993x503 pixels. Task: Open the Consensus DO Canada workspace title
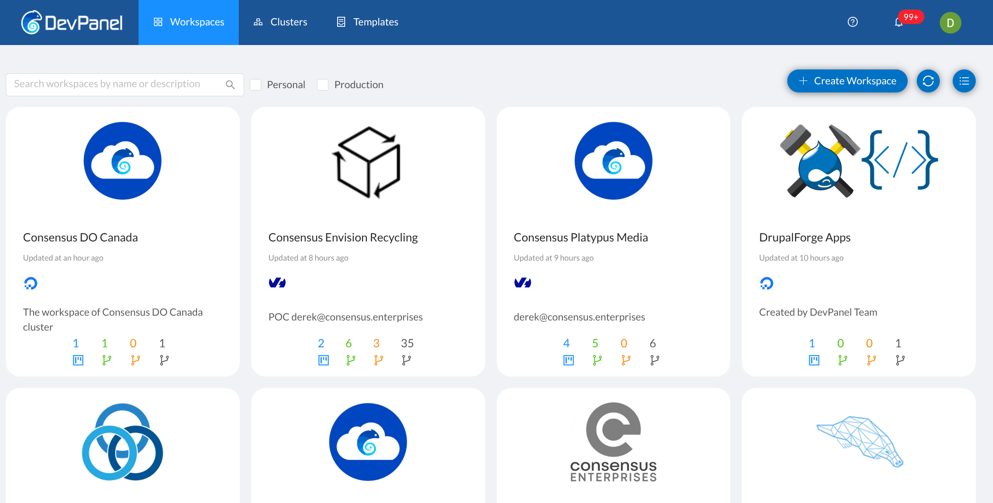pyautogui.click(x=81, y=238)
